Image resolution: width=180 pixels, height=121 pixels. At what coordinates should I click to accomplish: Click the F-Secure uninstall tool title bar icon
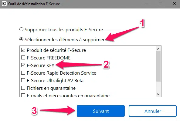coord(4,4)
